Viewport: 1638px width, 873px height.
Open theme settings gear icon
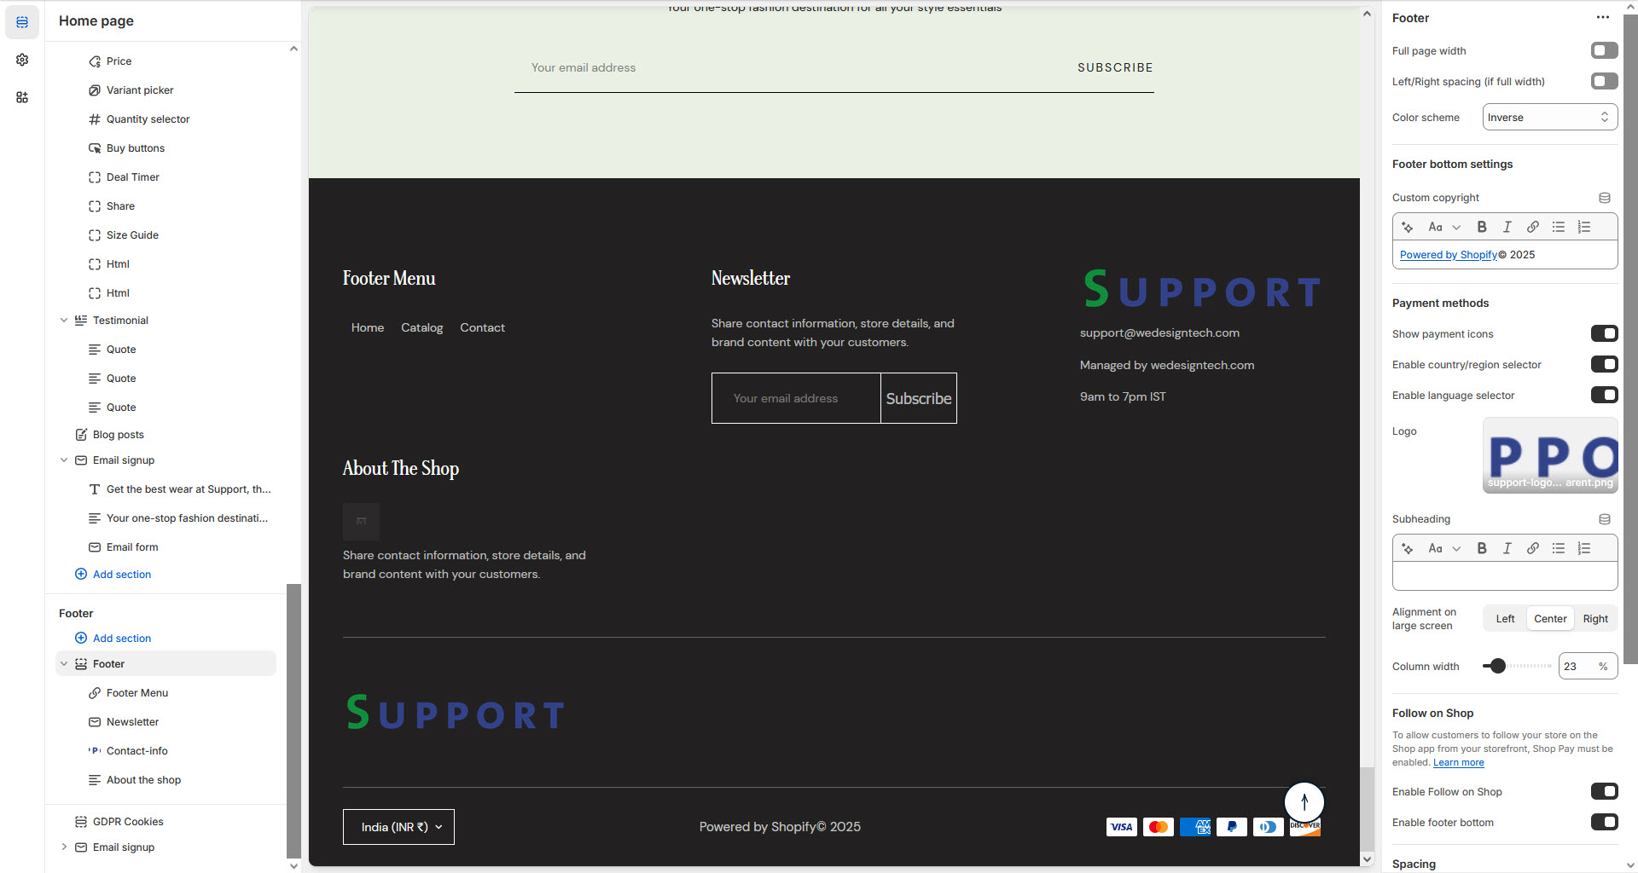click(22, 60)
